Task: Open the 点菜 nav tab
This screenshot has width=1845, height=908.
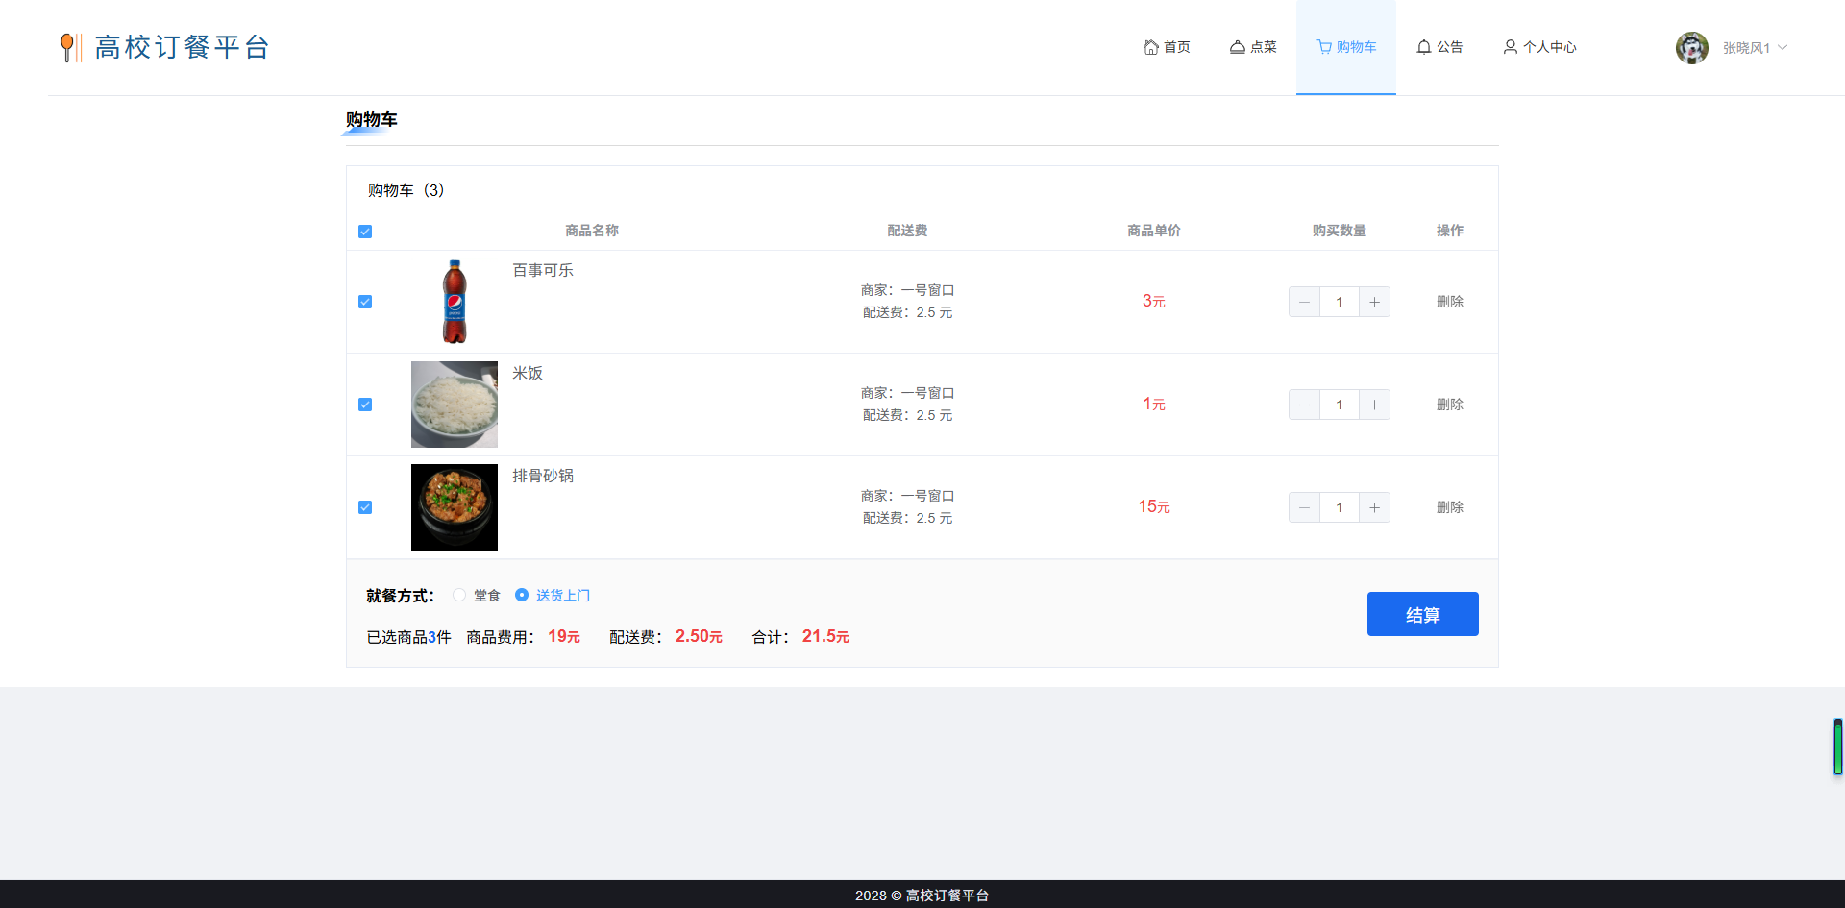Action: (x=1253, y=47)
